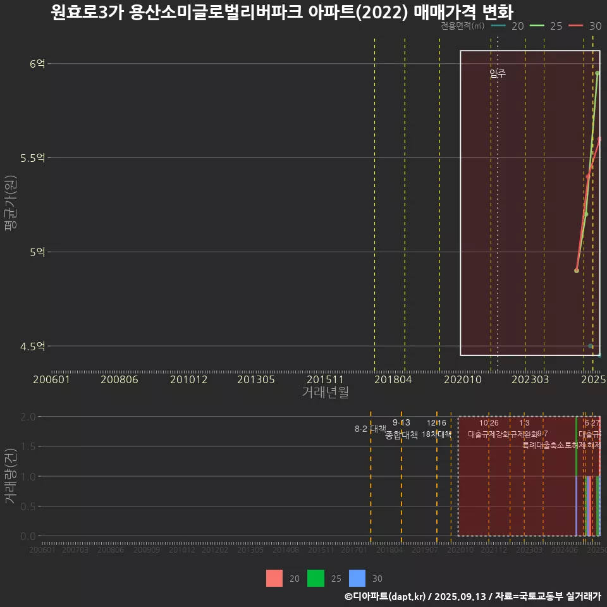The image size is (607, 607).
Task: Click 201202 on the volume chart axis
Action: click(x=215, y=549)
